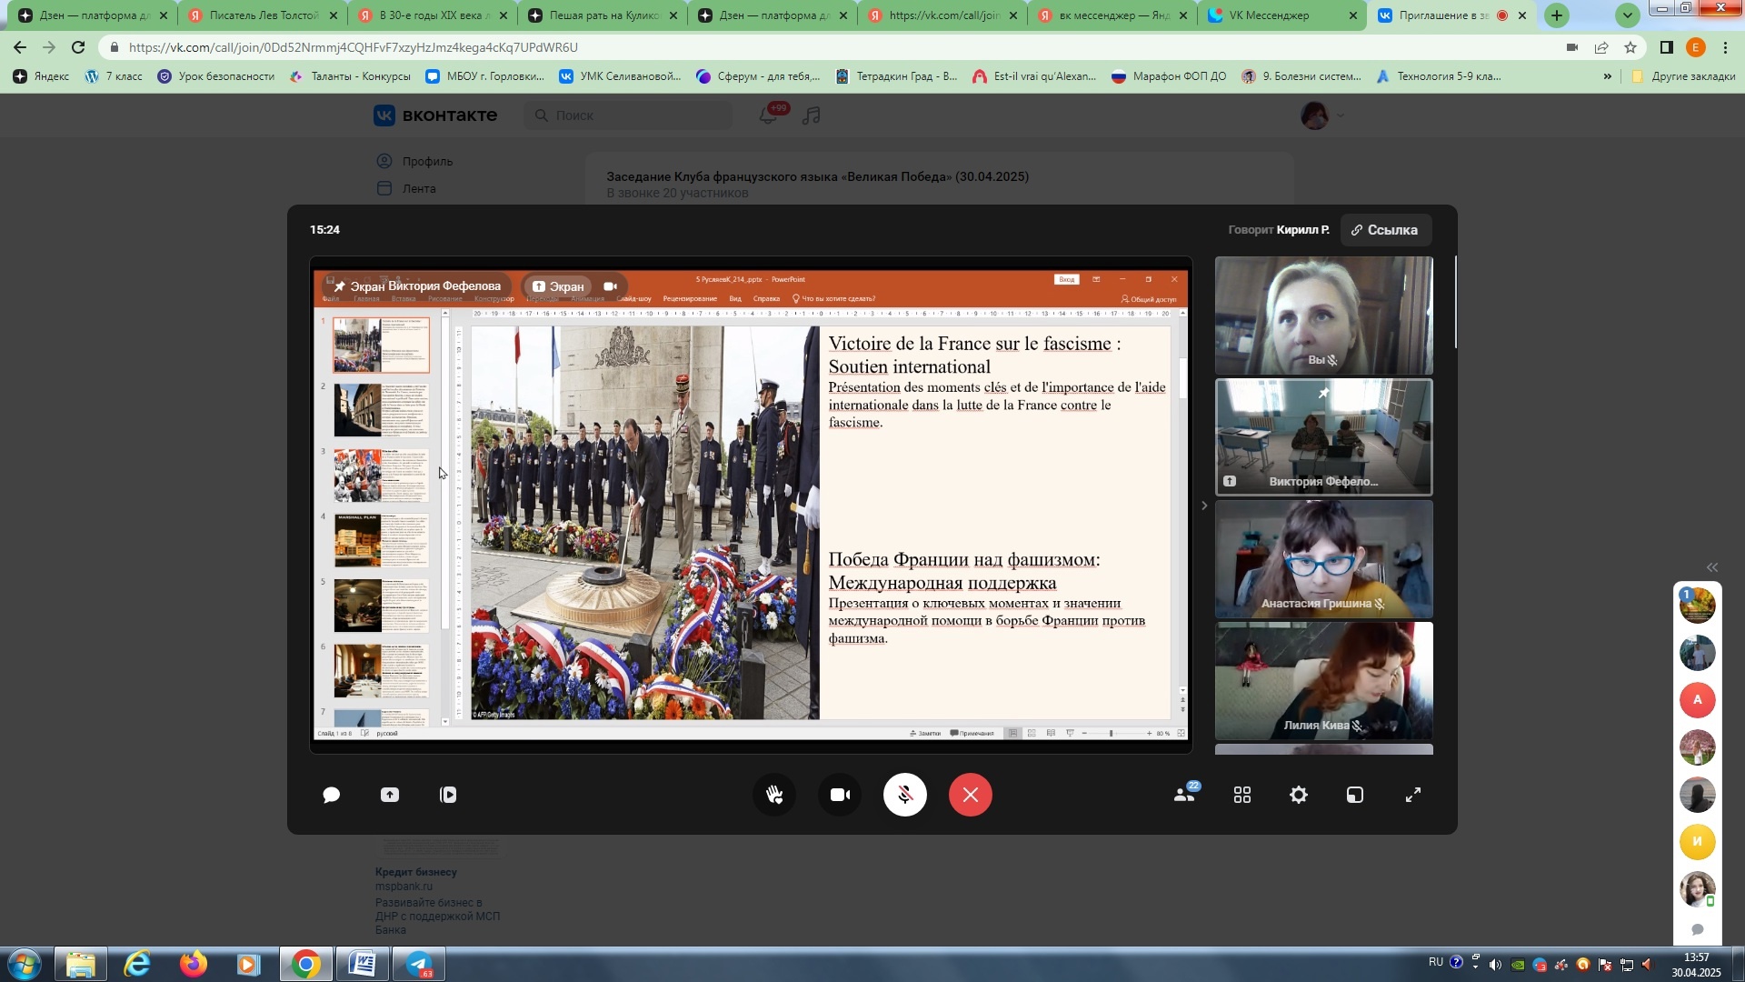This screenshot has width=1745, height=982.
Task: Open Сферум - для тебя bookmark
Action: pos(758,76)
